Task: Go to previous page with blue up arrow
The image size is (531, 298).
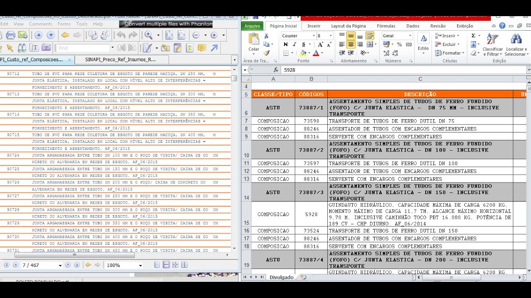Action: coord(38,35)
